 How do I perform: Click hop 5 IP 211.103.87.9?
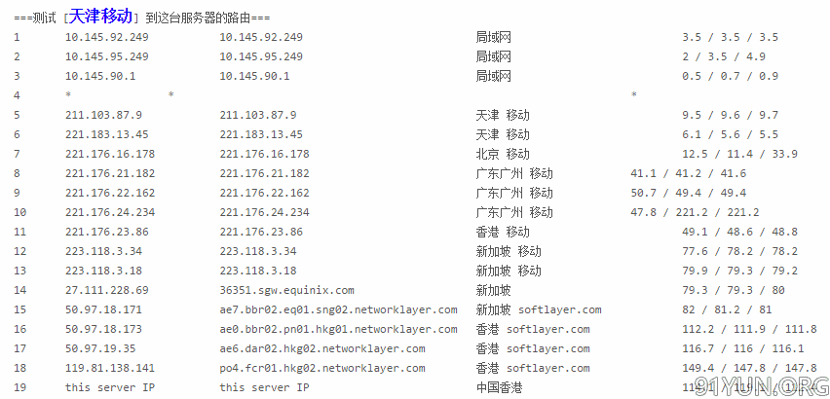click(103, 115)
